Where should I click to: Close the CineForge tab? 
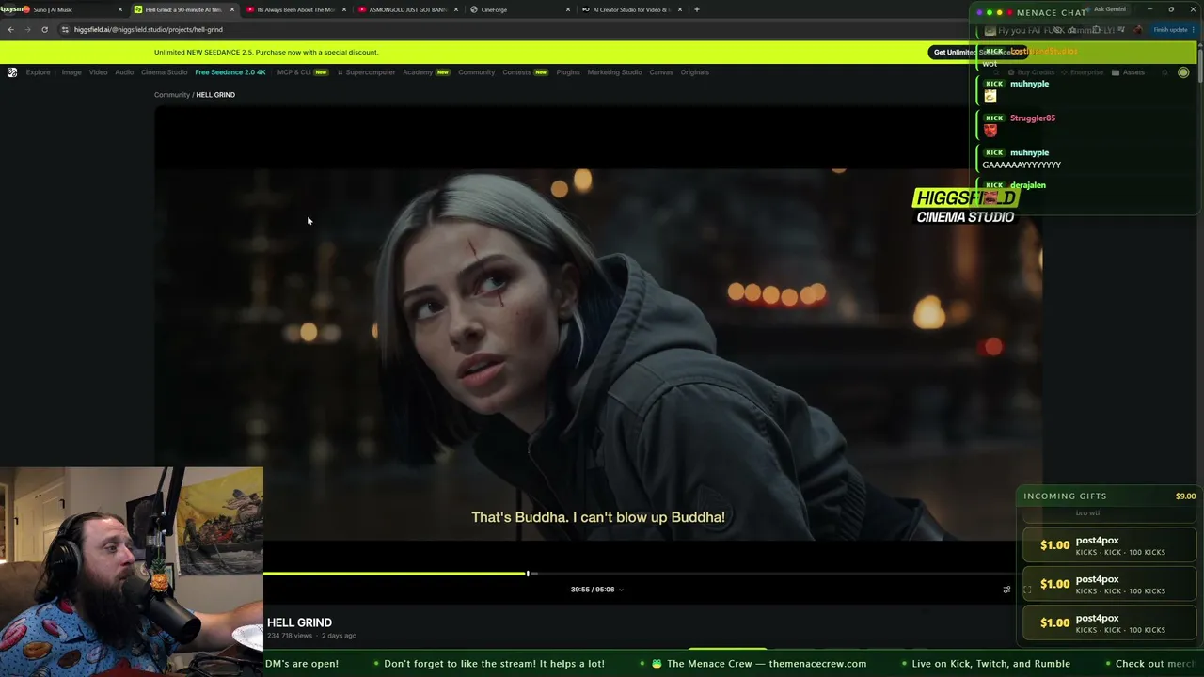[x=568, y=9]
